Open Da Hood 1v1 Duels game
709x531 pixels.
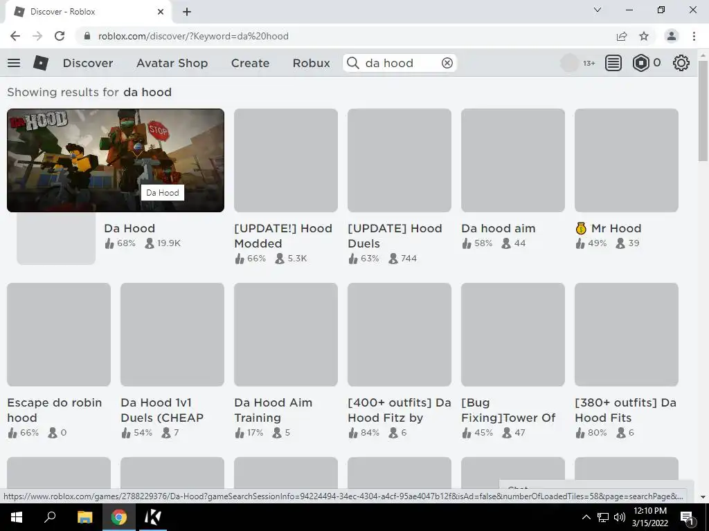[x=162, y=410]
